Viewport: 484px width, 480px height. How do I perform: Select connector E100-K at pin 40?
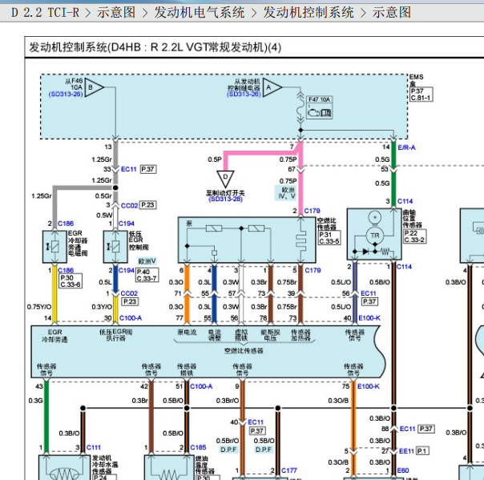point(369,317)
